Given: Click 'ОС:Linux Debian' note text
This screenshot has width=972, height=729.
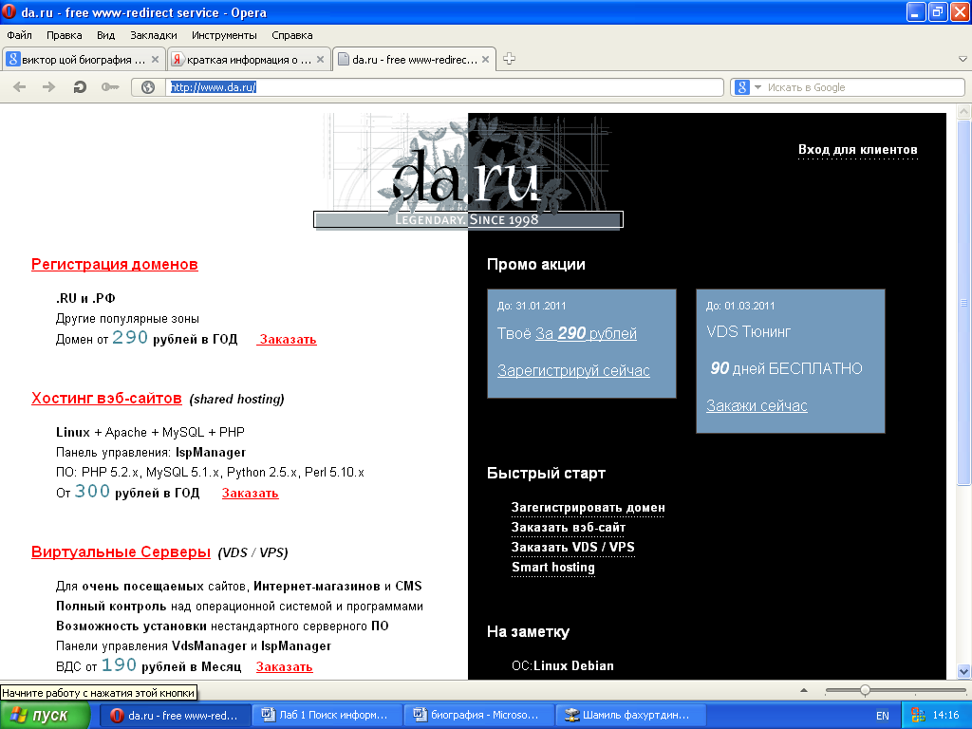Looking at the screenshot, I should (x=563, y=665).
